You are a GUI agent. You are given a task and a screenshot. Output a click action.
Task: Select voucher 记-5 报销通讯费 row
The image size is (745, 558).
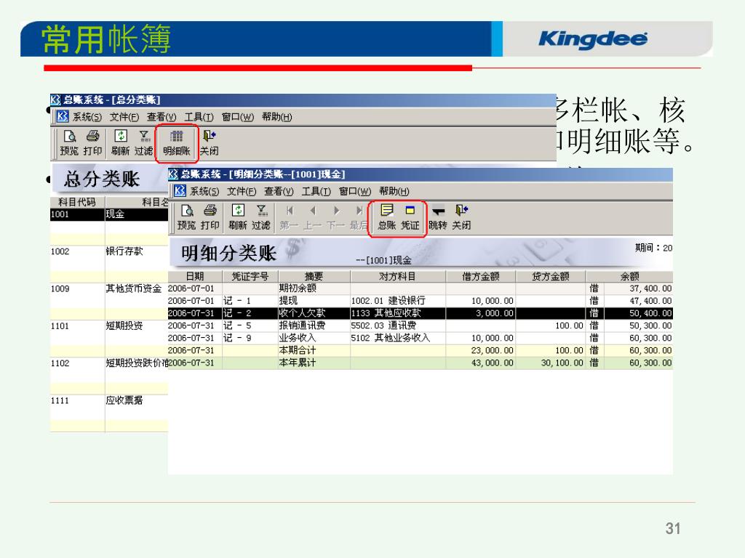point(421,325)
